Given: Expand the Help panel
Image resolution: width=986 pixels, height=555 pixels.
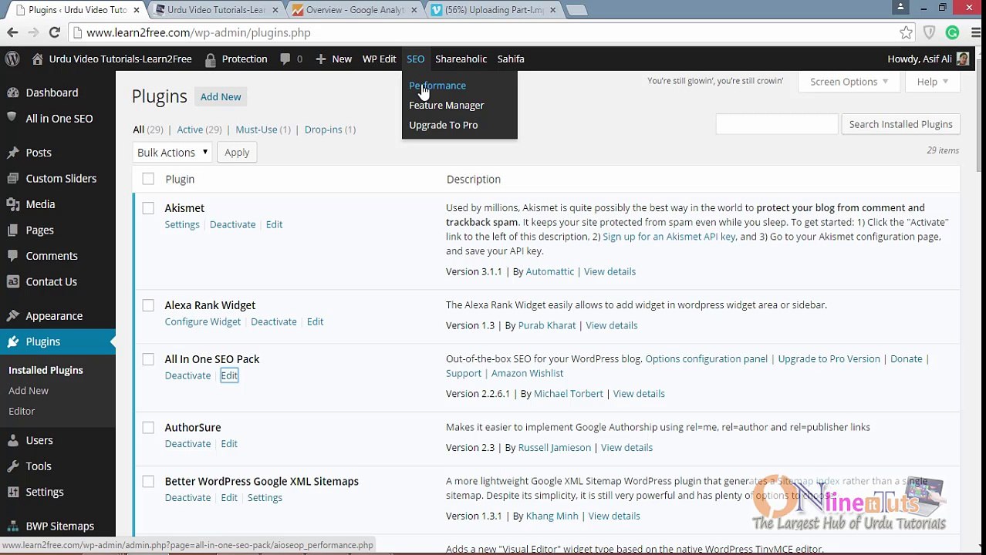Looking at the screenshot, I should pos(932,81).
